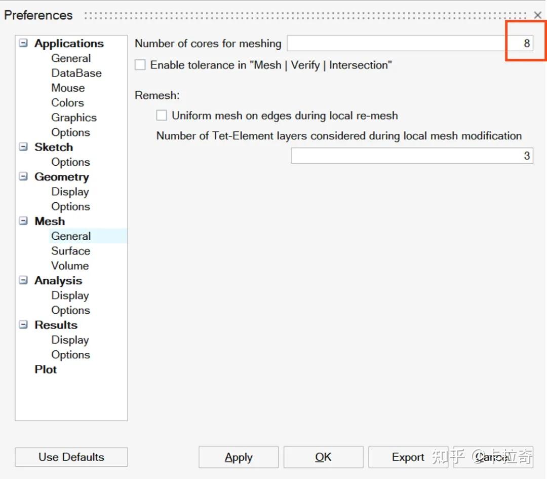Close the Preferences dialog
The width and height of the screenshot is (547, 479).
[x=538, y=16]
